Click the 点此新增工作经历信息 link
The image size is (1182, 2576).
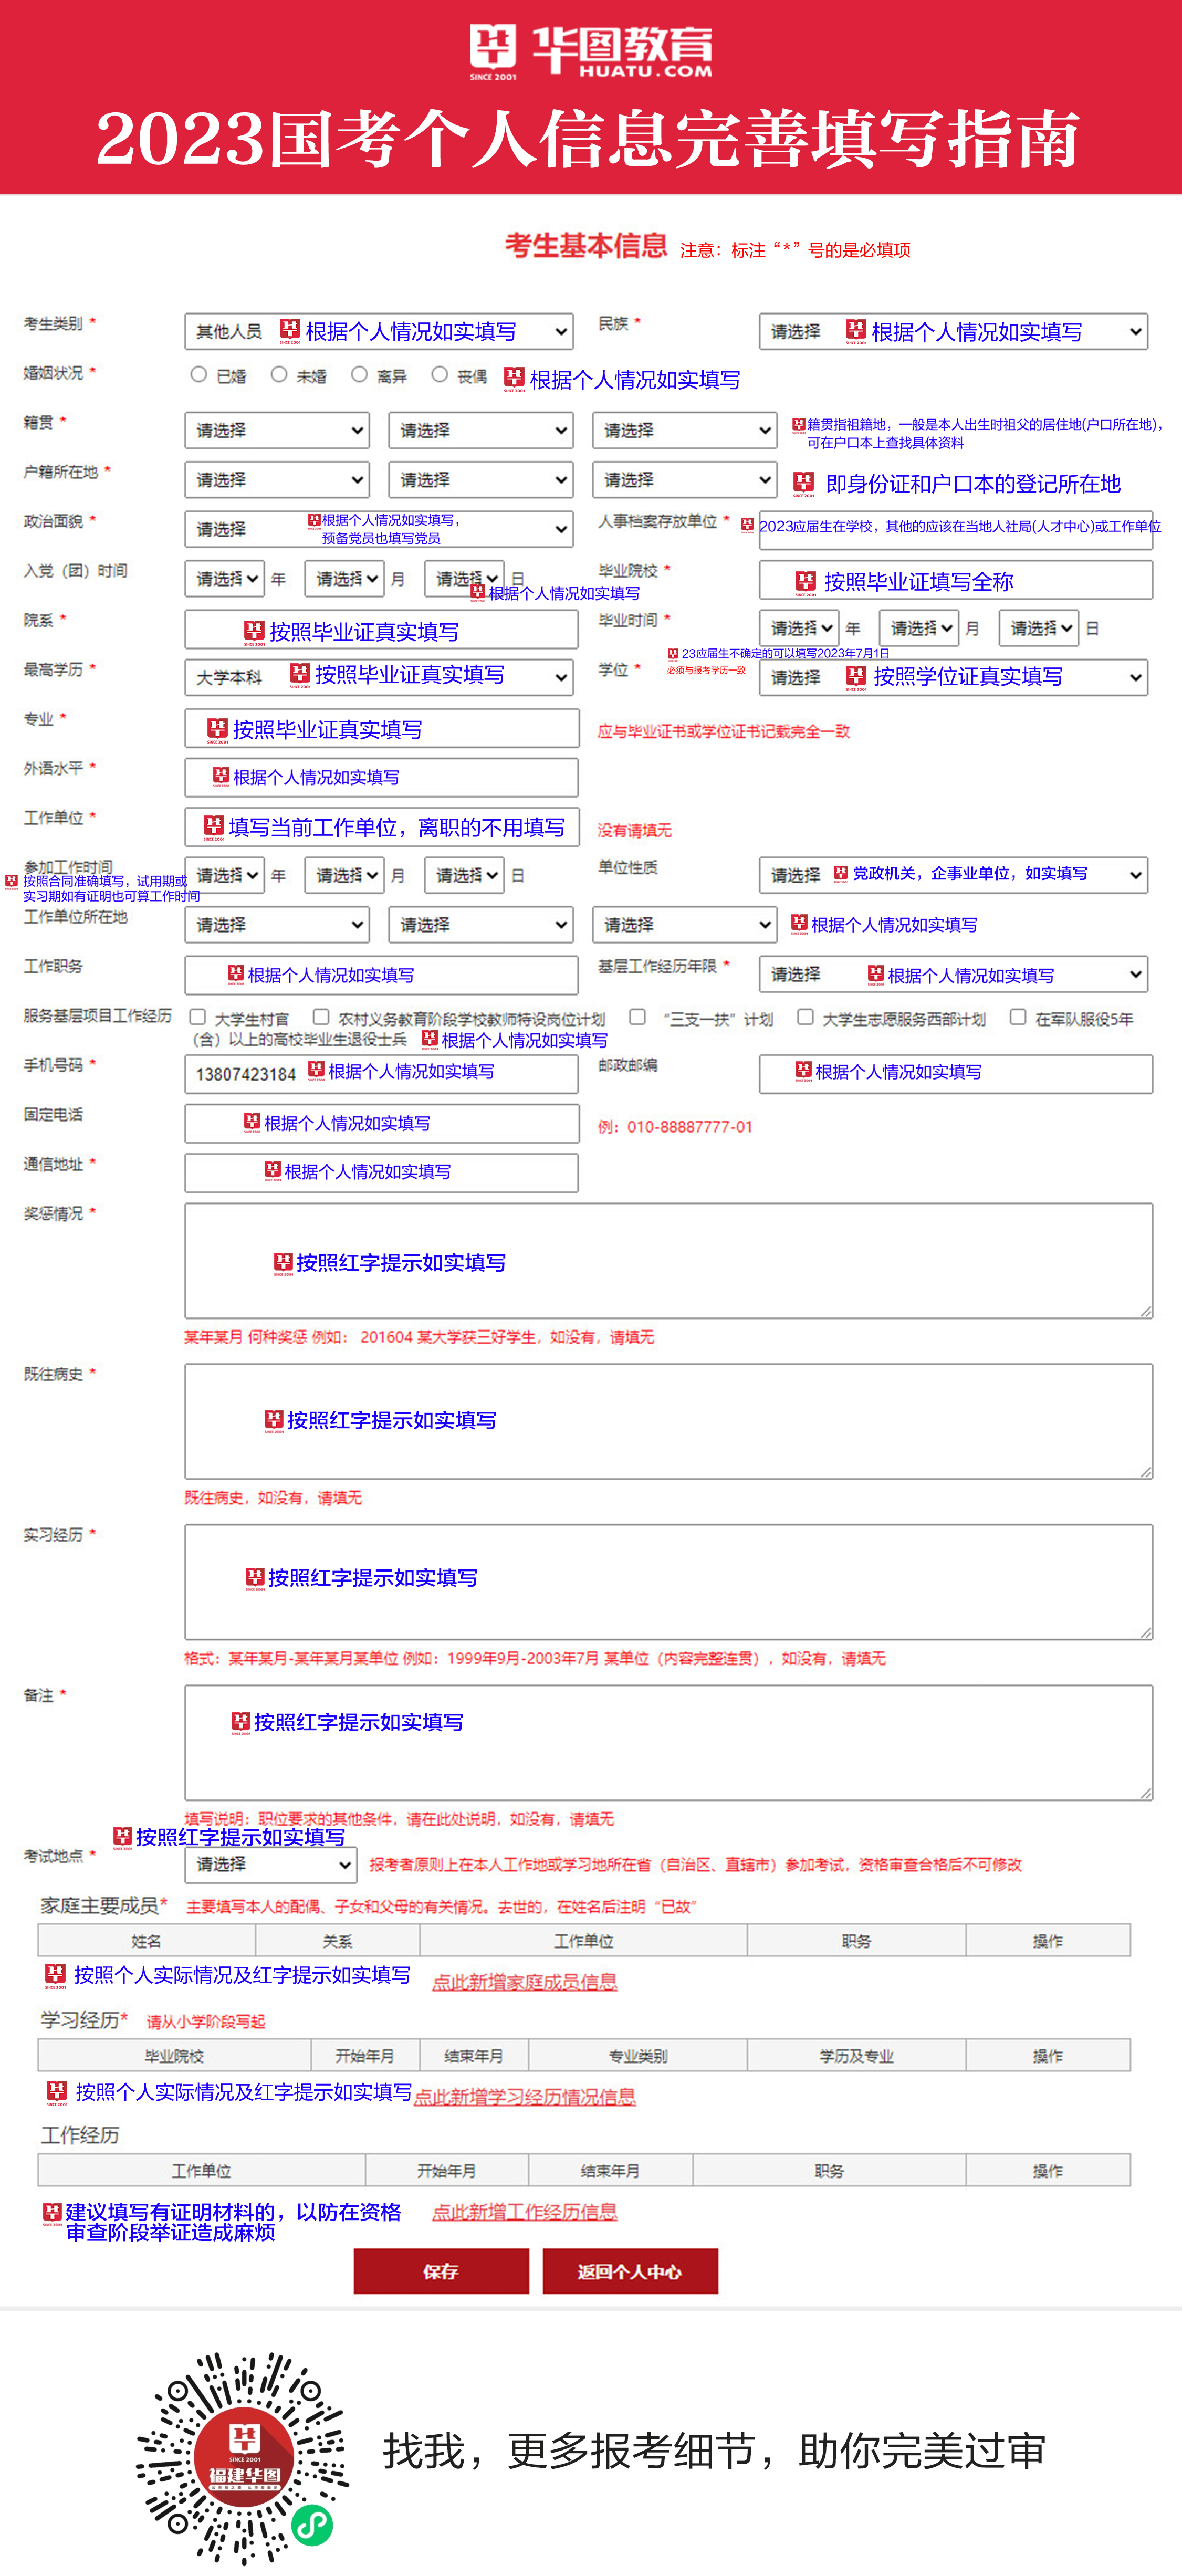525,2212
